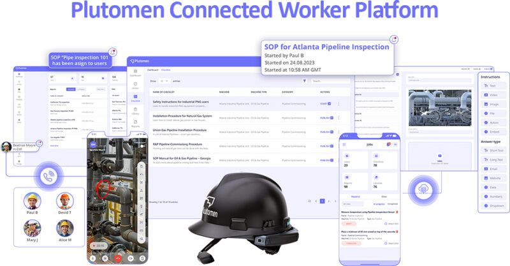Click the cloud sync circle icon
The height and width of the screenshot is (266, 510).
click(x=423, y=190)
